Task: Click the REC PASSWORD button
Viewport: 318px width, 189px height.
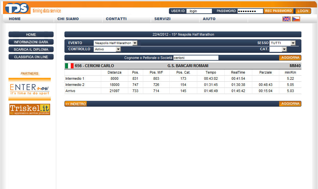Action: click(278, 11)
